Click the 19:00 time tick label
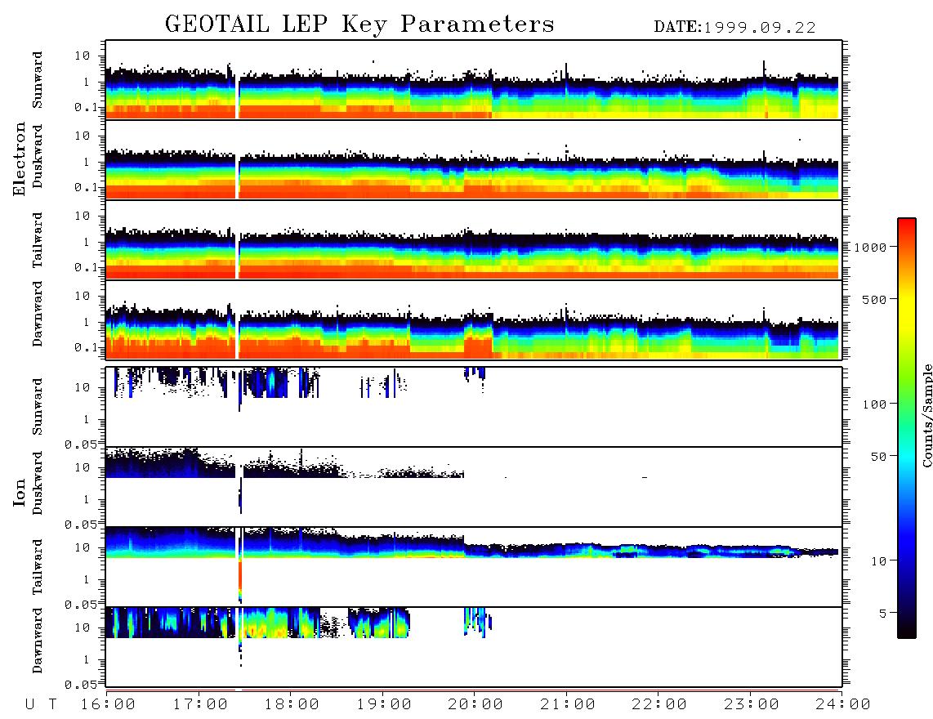The width and height of the screenshot is (933, 719). pyautogui.click(x=384, y=705)
